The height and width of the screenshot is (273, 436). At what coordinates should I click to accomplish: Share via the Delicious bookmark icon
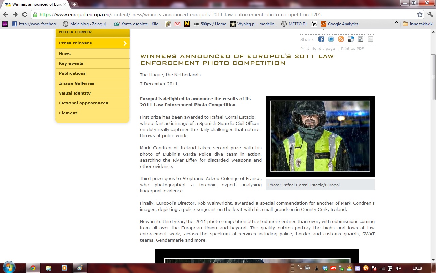pyautogui.click(x=351, y=39)
